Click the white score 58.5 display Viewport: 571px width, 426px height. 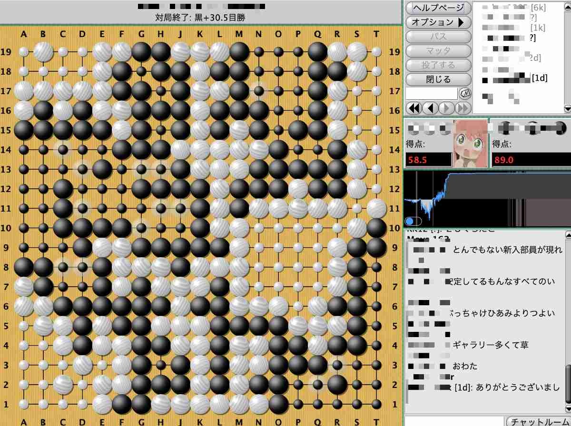(428, 160)
